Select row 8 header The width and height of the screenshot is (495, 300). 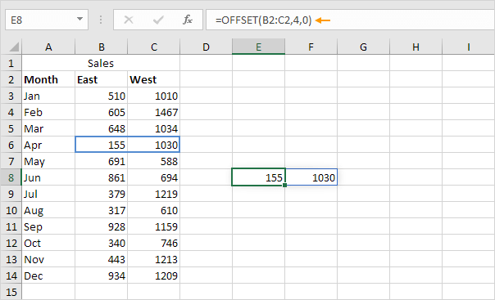click(x=11, y=177)
